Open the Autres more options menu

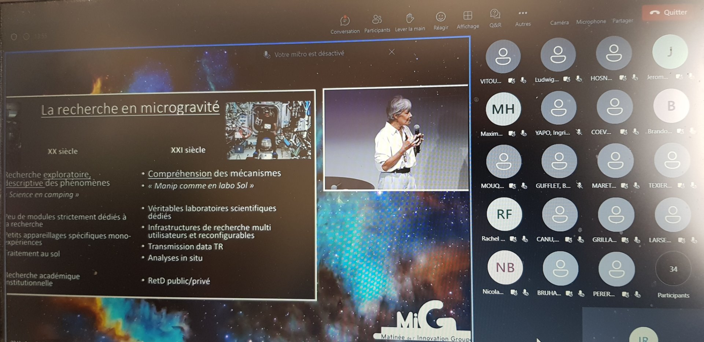point(523,18)
